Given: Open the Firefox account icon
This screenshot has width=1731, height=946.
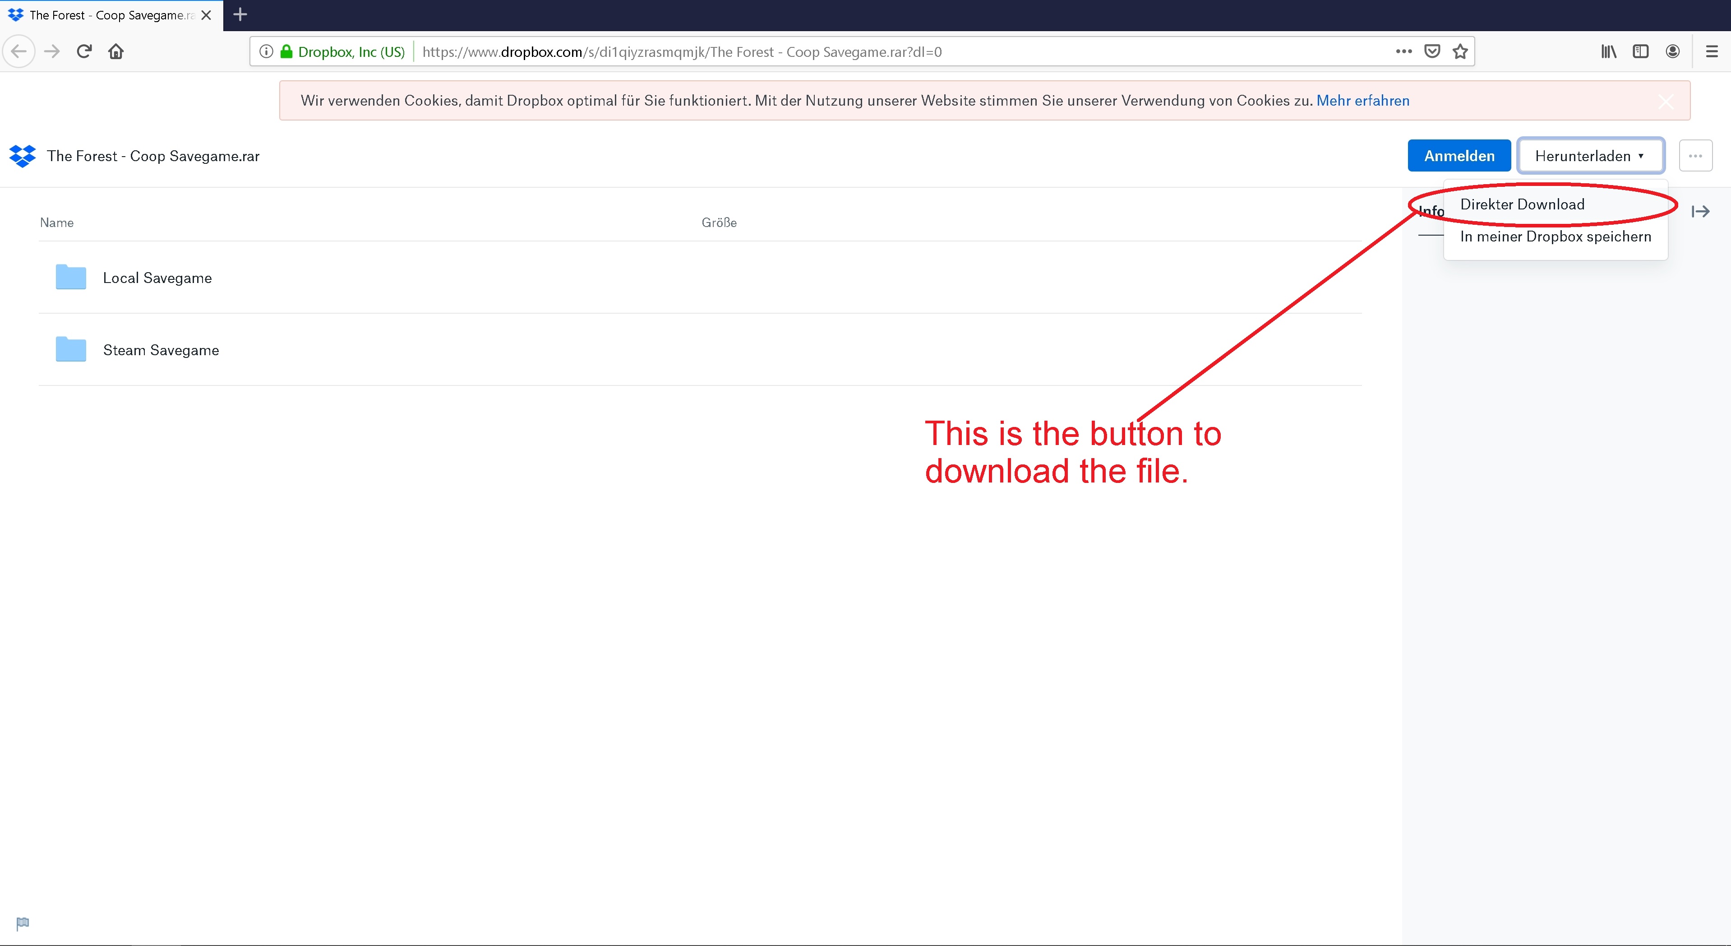Looking at the screenshot, I should click(1672, 52).
